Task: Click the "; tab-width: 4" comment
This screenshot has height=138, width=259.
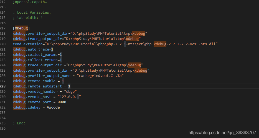Action: pos(28,17)
